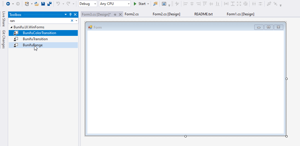
Task: Click the right-edge form resize handle
Action: coord(286,79)
